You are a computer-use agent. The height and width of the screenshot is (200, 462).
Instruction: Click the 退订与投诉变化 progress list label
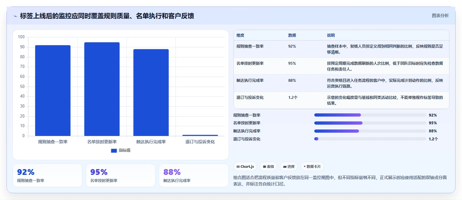tap(247, 139)
